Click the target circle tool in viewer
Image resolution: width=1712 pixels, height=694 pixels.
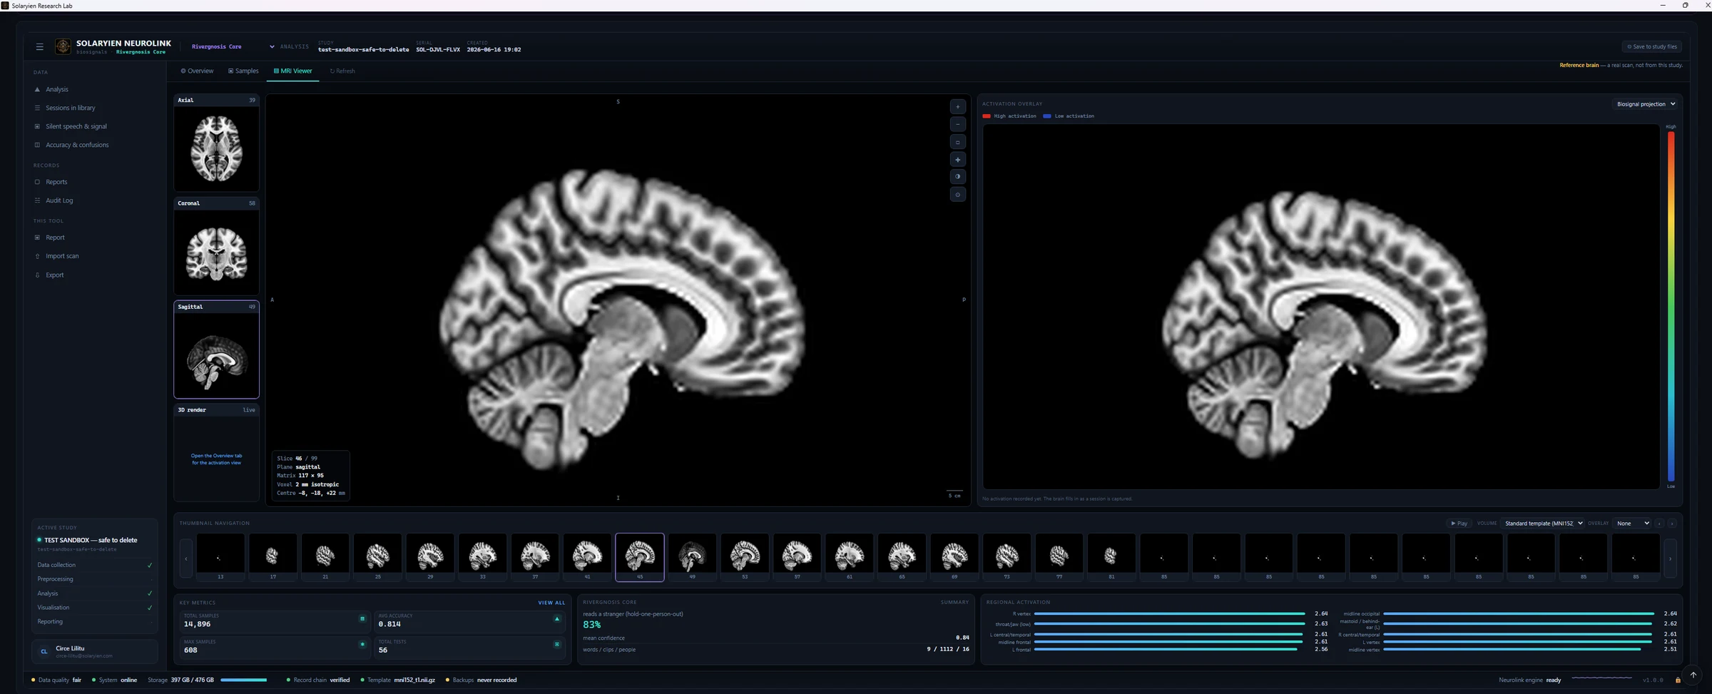(x=957, y=195)
